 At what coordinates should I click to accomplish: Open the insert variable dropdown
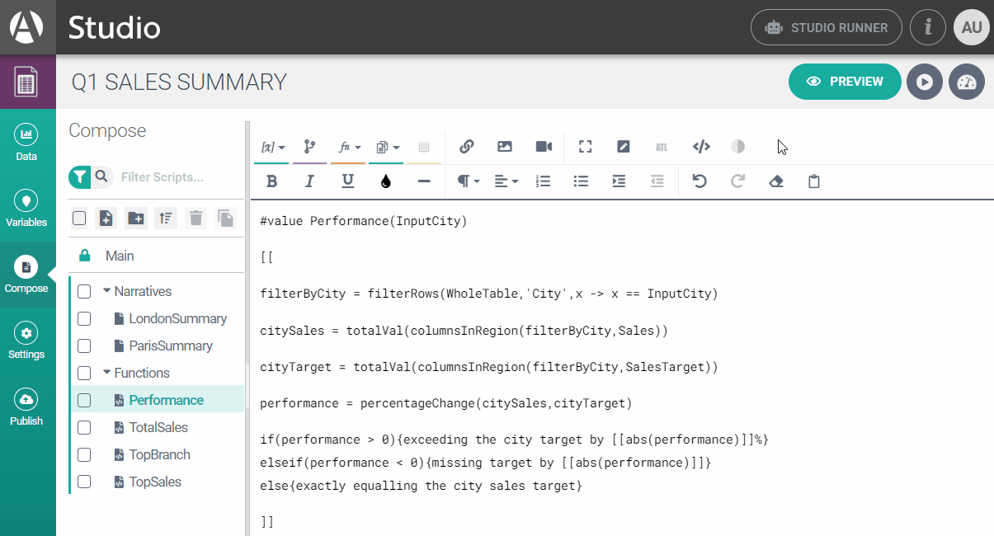click(273, 148)
